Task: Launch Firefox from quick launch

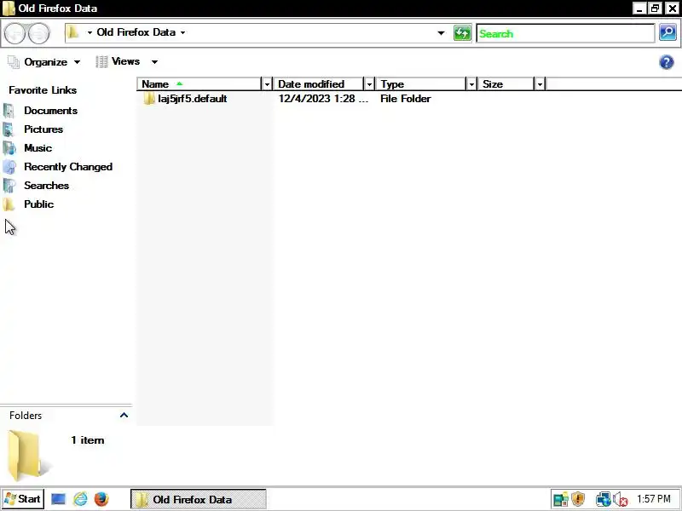Action: click(101, 499)
